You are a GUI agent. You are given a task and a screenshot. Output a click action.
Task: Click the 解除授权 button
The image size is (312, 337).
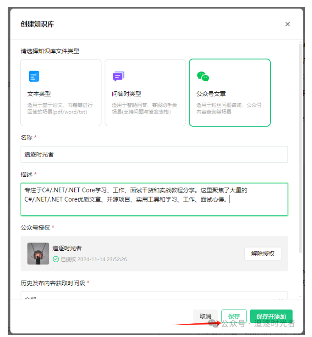click(263, 253)
